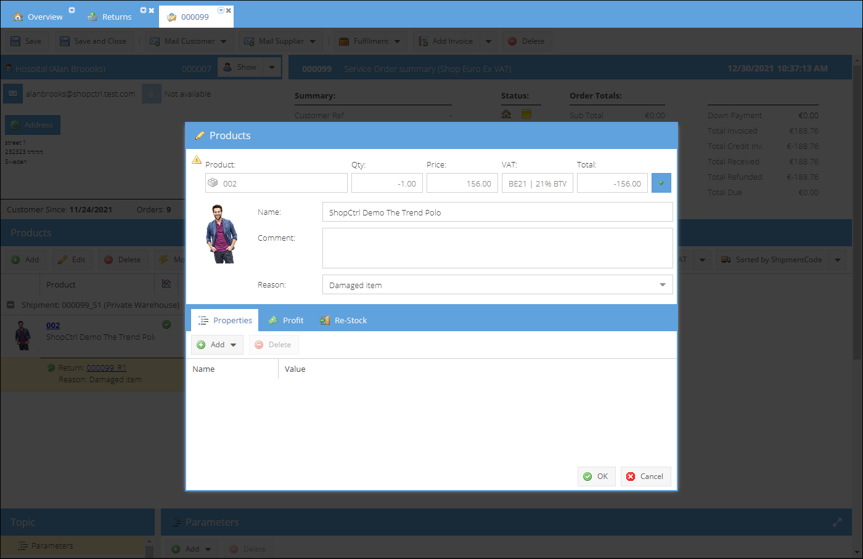863x559 pixels.
Task: Click into the Comment text area
Action: click(x=497, y=248)
